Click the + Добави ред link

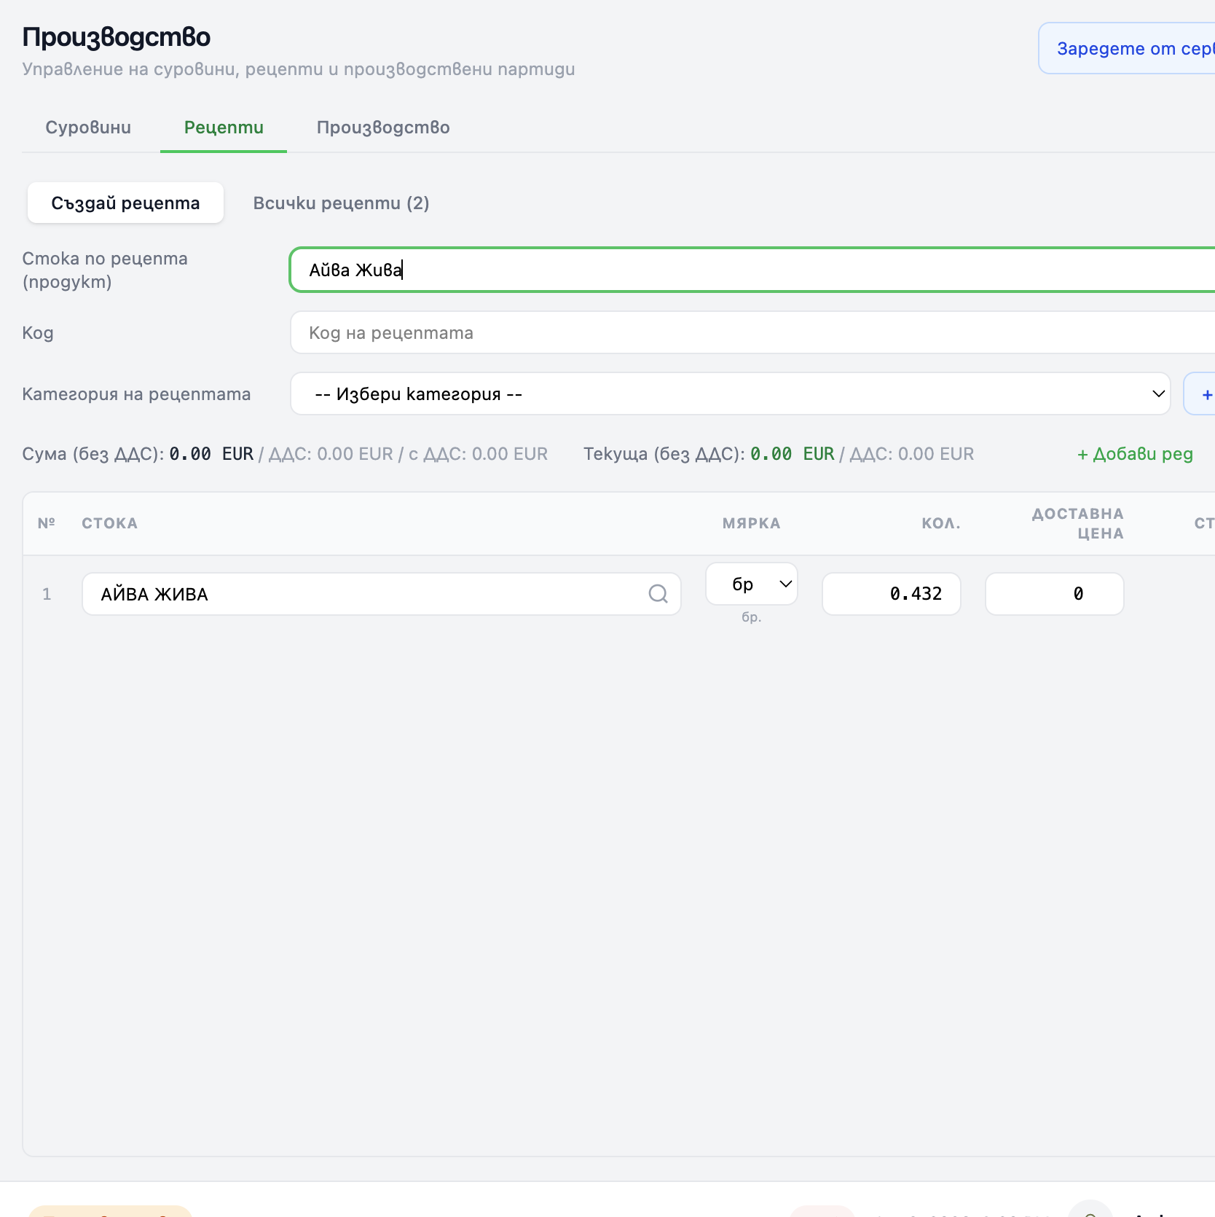(1134, 454)
